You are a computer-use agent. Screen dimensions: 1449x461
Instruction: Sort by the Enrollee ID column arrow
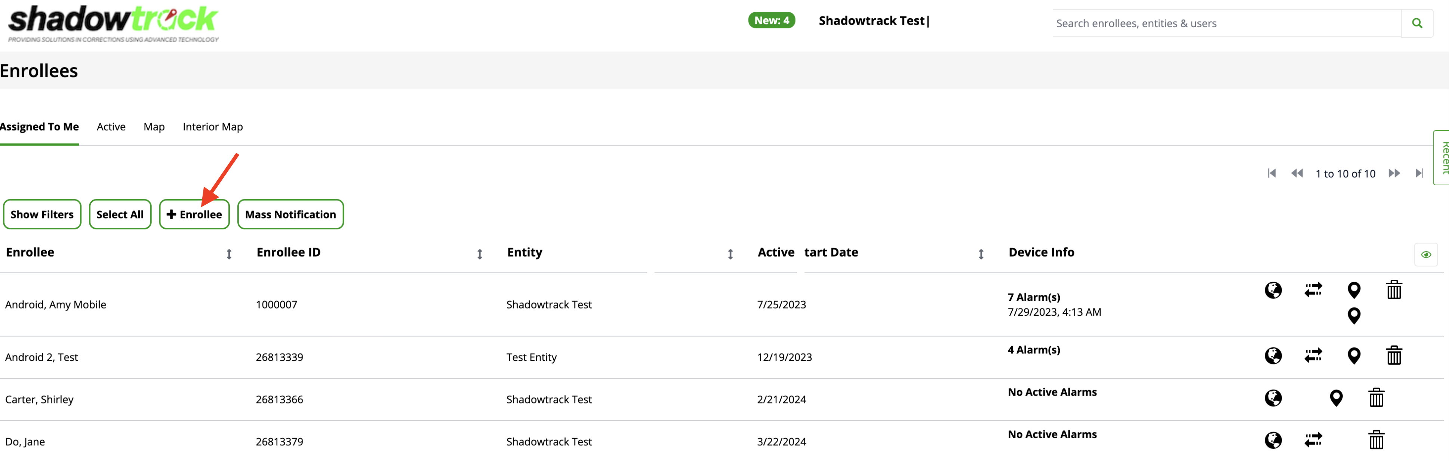pyautogui.click(x=479, y=254)
